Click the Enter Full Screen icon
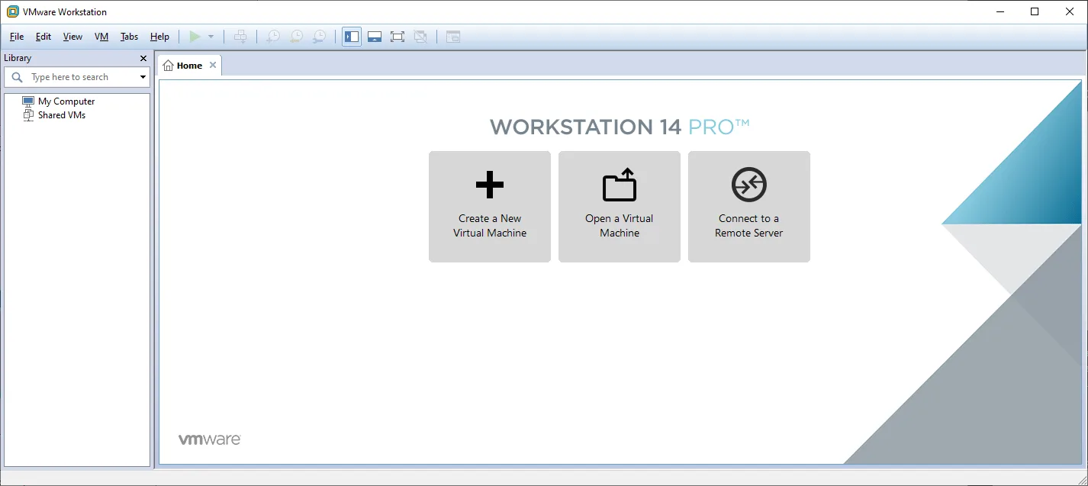1088x486 pixels. coord(398,37)
